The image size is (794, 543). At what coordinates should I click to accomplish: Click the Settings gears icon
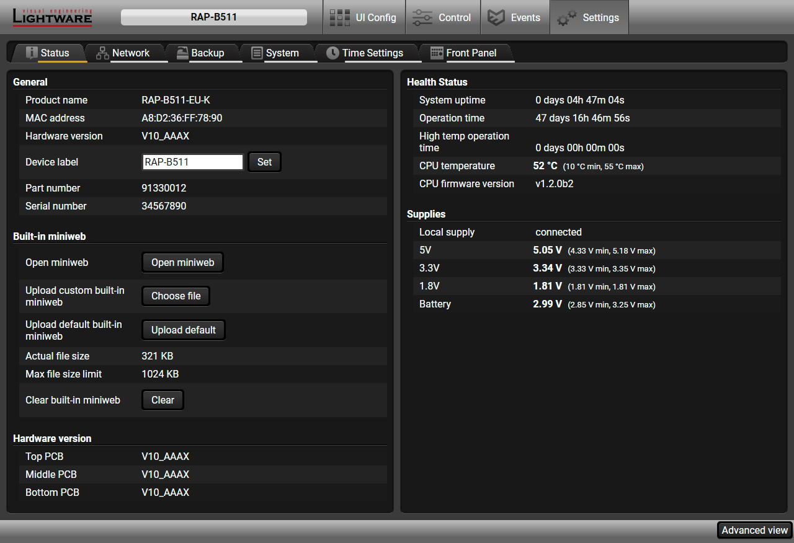point(566,18)
